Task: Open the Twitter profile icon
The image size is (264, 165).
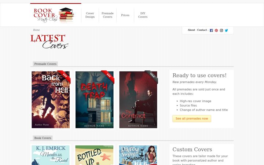Action: 227,30
